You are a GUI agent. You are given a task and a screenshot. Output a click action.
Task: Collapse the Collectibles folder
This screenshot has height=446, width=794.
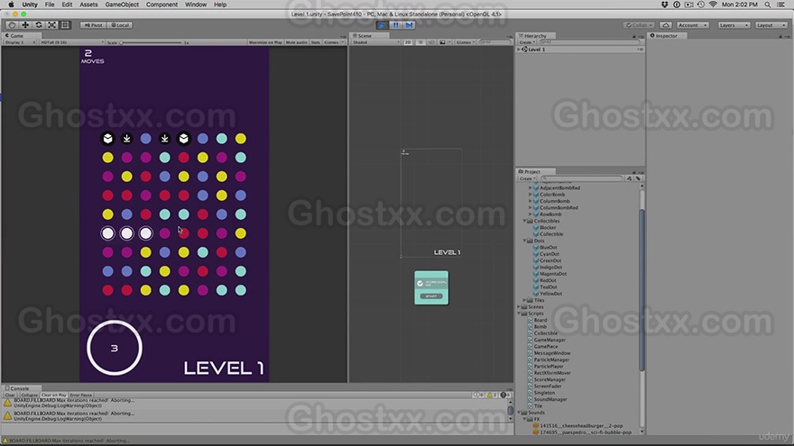[x=524, y=221]
